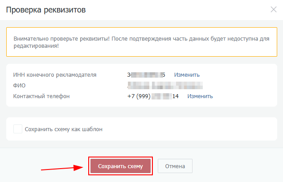
Task: Enable the Сохранить схему как шаблон checkbox
Action: click(x=18, y=129)
